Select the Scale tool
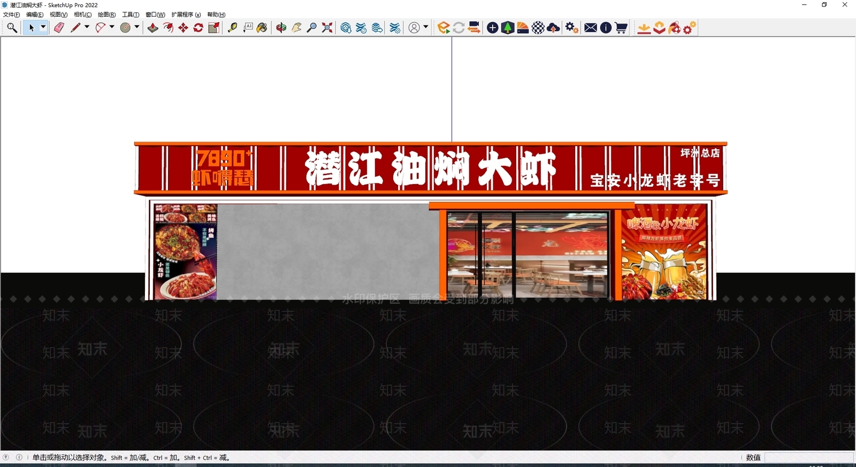856x467 pixels. [x=214, y=28]
